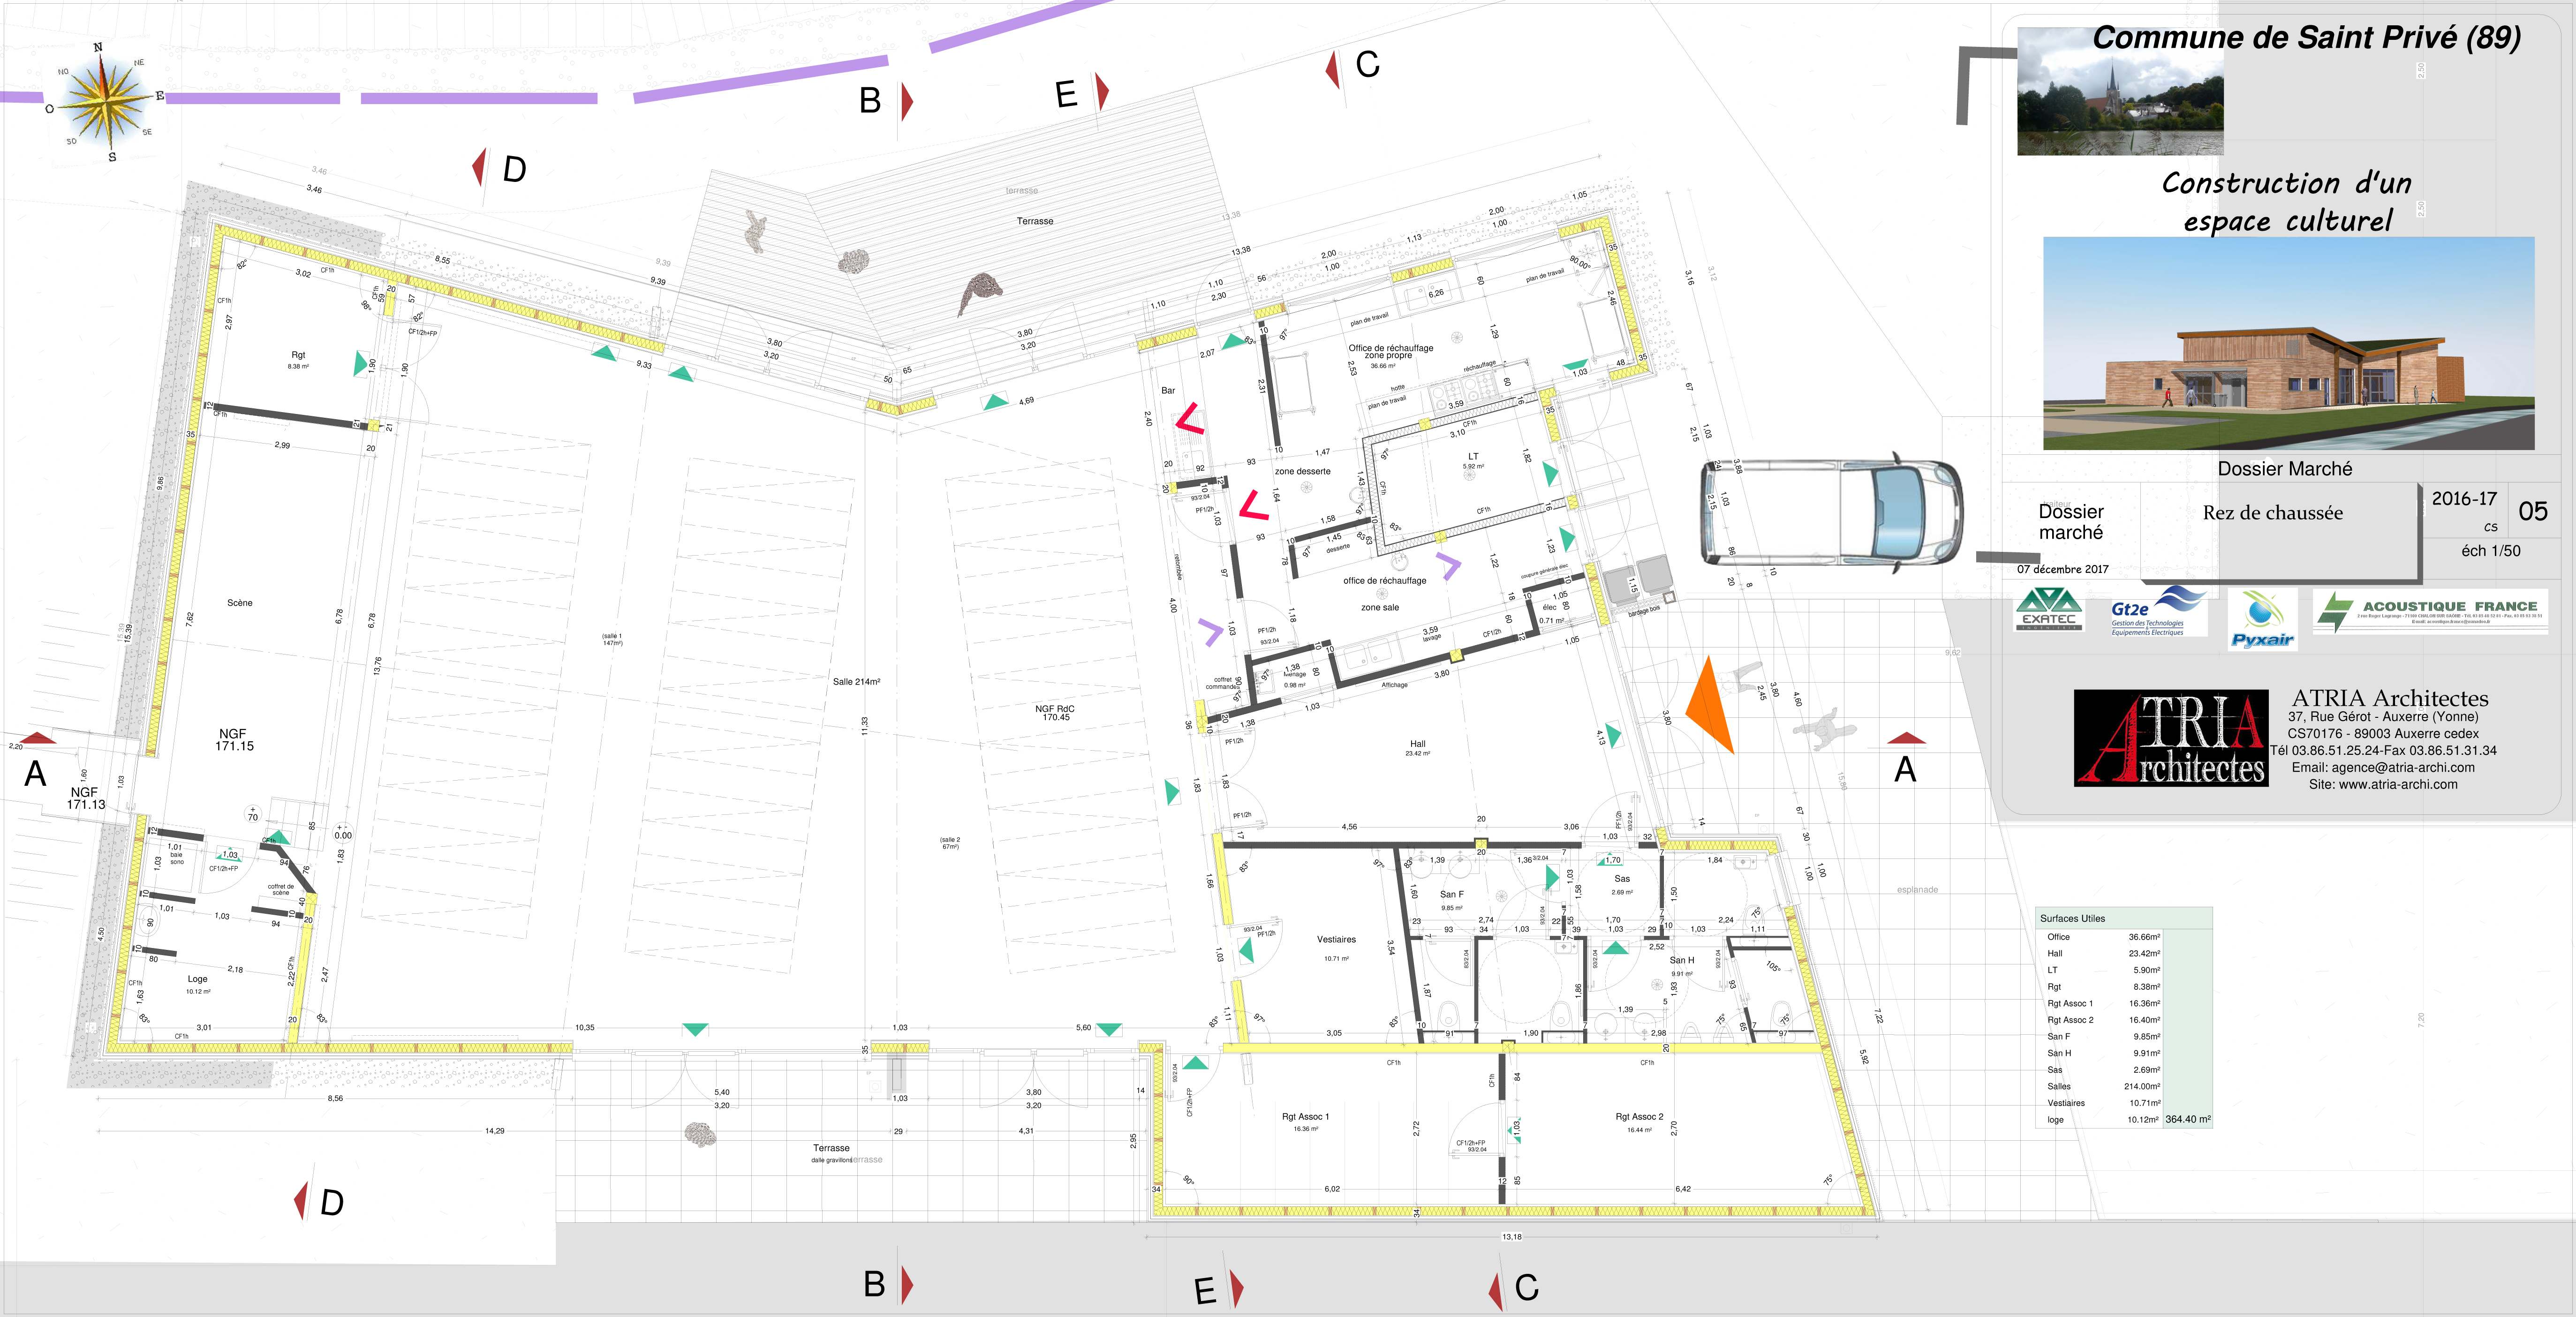Click the EXATEC company logo

point(2048,610)
